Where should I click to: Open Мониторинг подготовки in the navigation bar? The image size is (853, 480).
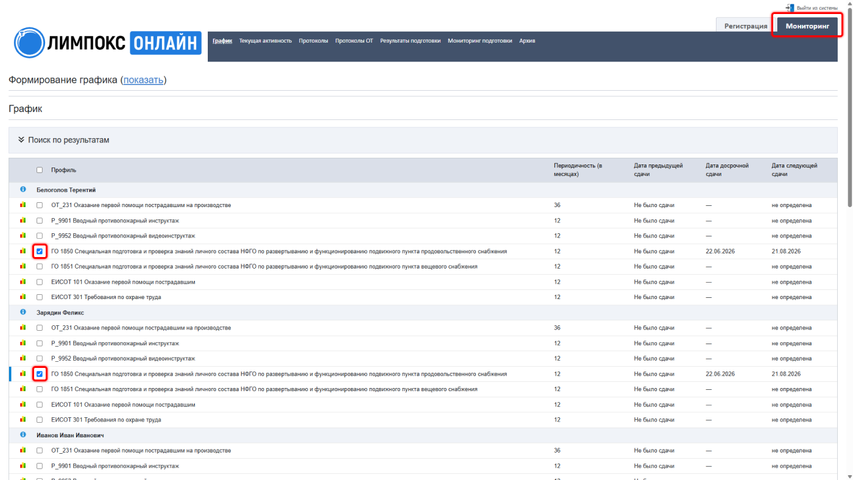(480, 41)
